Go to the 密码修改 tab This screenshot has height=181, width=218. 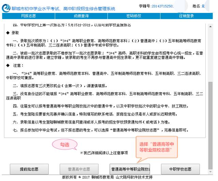[x=133, y=16]
